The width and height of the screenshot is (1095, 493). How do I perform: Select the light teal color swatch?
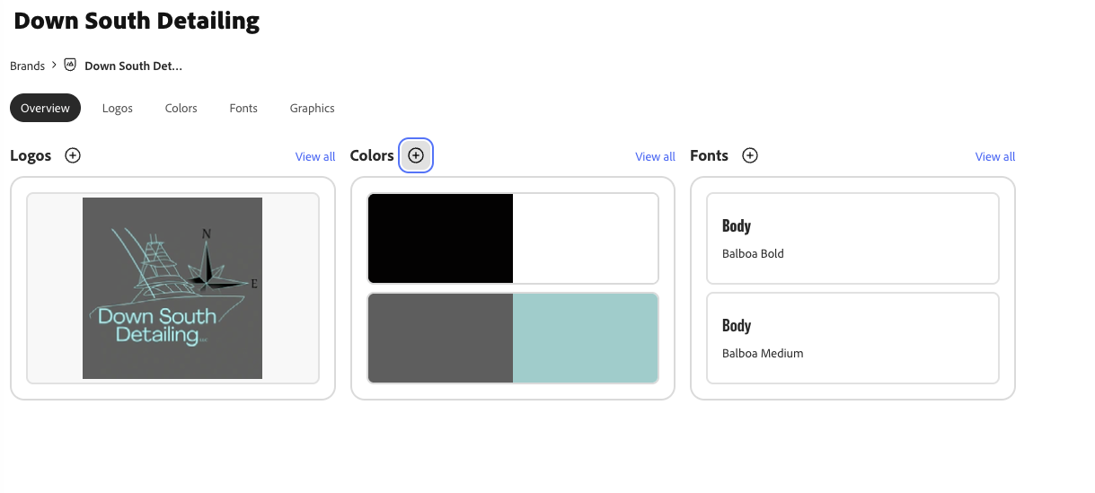pos(586,338)
